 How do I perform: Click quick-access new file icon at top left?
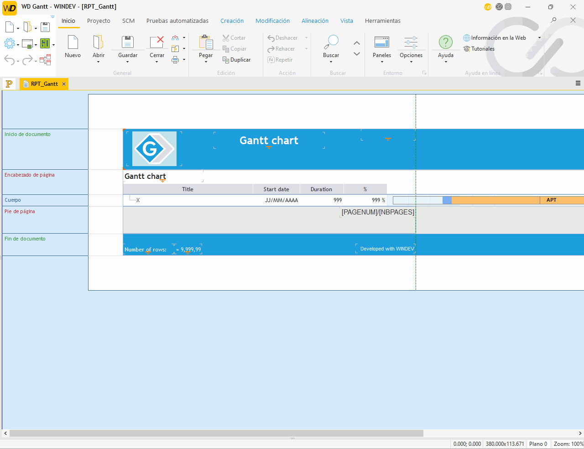point(10,27)
